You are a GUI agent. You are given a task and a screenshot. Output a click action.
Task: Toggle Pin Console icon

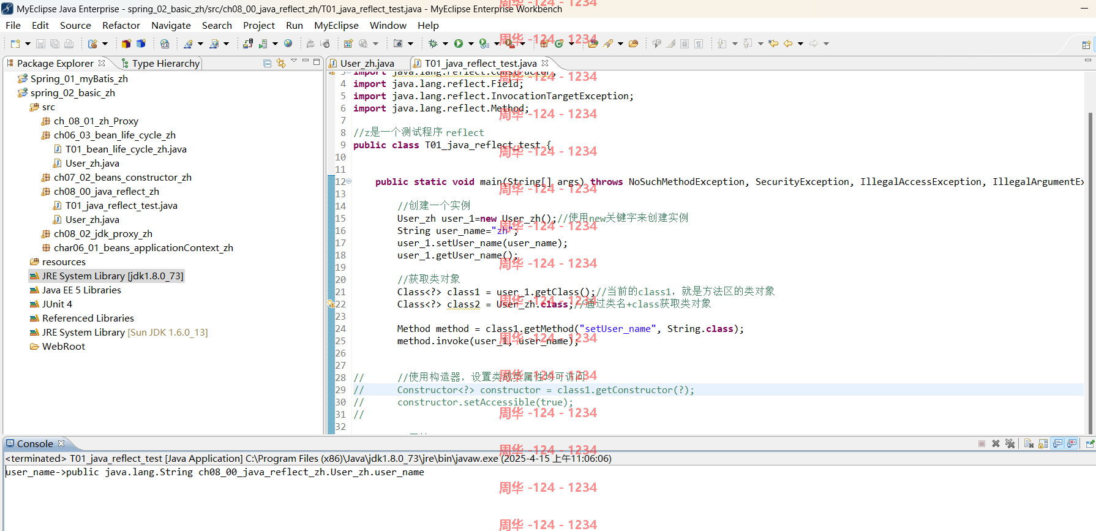pos(1090,443)
